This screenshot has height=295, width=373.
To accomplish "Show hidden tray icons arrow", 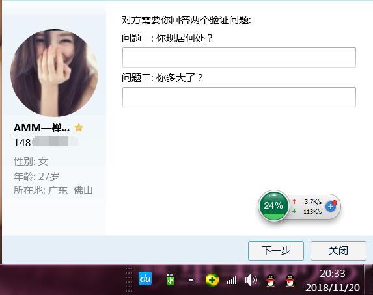I will tap(191, 280).
